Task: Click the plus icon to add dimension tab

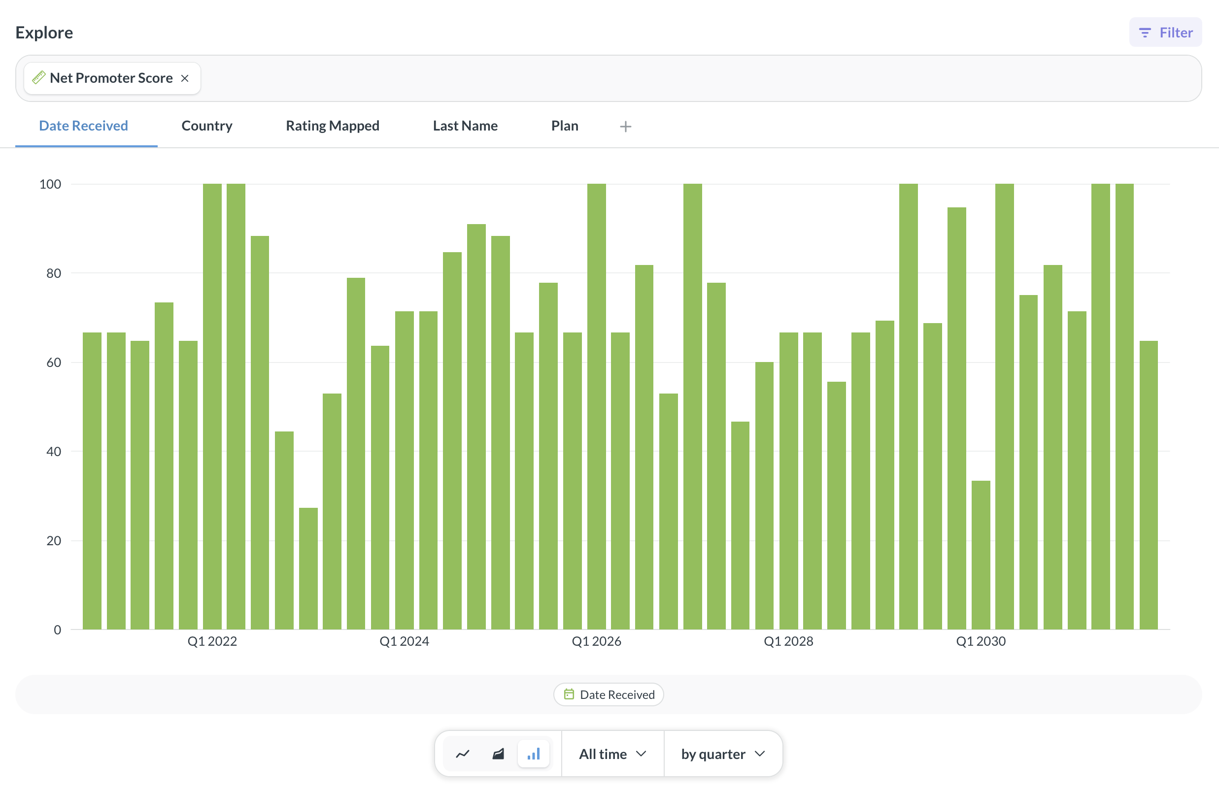Action: click(625, 127)
